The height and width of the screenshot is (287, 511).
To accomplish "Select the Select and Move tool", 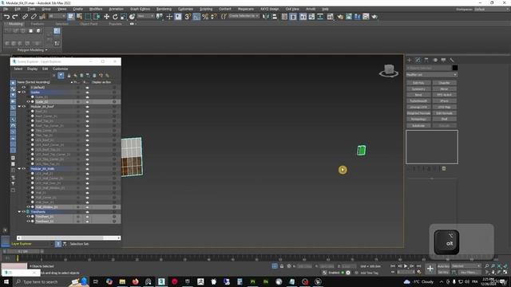I will pos(106,17).
